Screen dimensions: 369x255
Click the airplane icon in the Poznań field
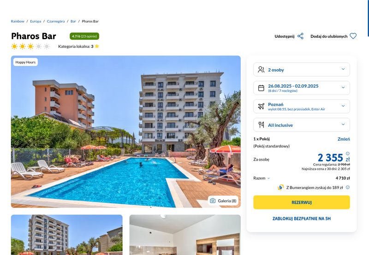point(261,107)
